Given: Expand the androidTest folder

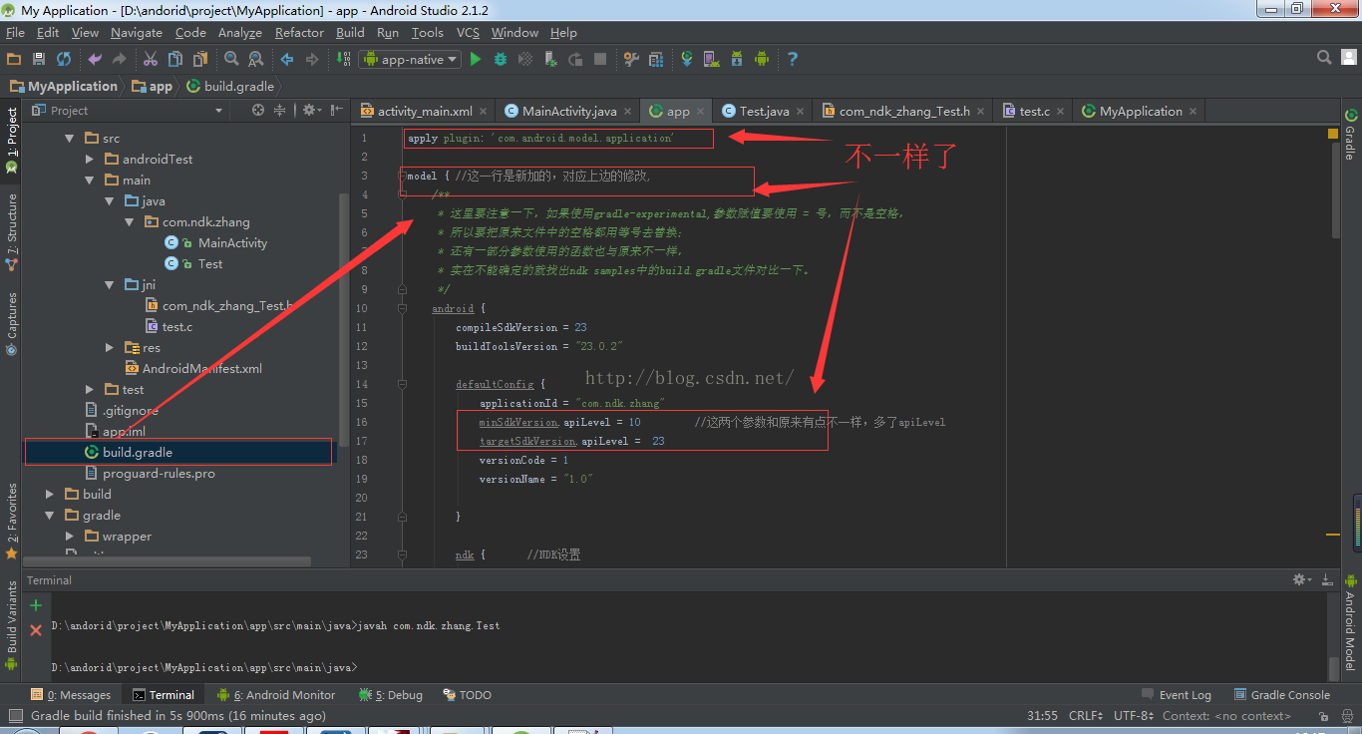Looking at the screenshot, I should [90, 159].
